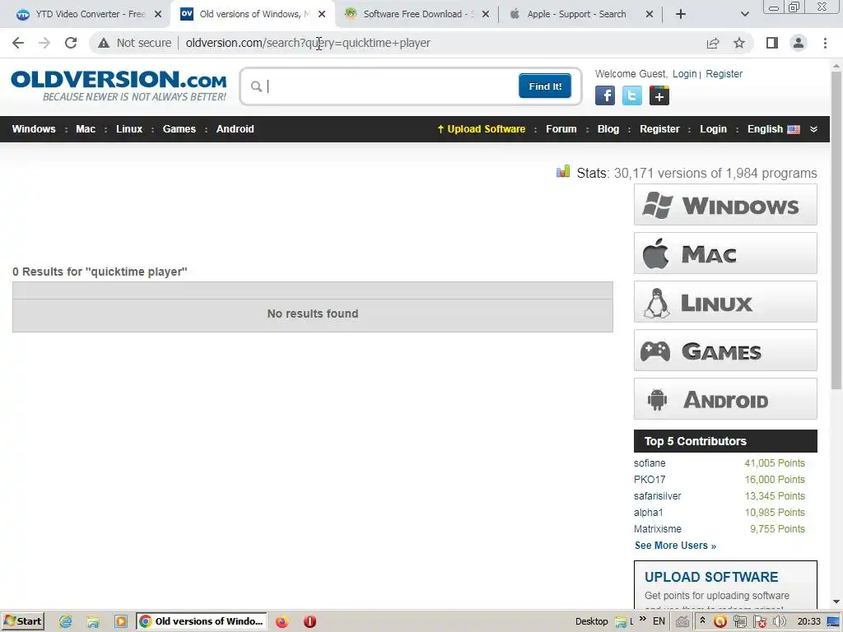Image resolution: width=843 pixels, height=632 pixels.
Task: Click the scrollbar down arrow
Action: pos(836,602)
